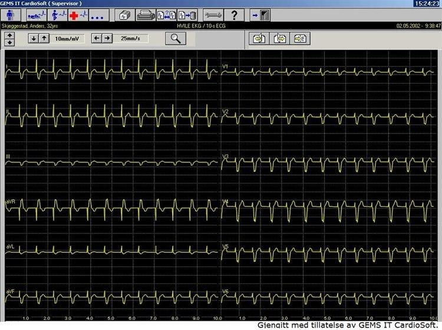
Task: Open more modules with the three-dots button
Action: 99,15
